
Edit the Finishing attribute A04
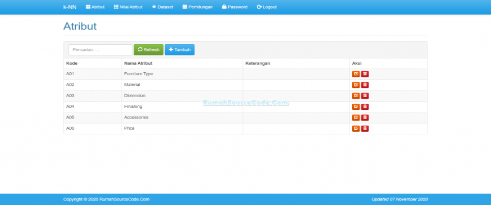pyautogui.click(x=356, y=106)
